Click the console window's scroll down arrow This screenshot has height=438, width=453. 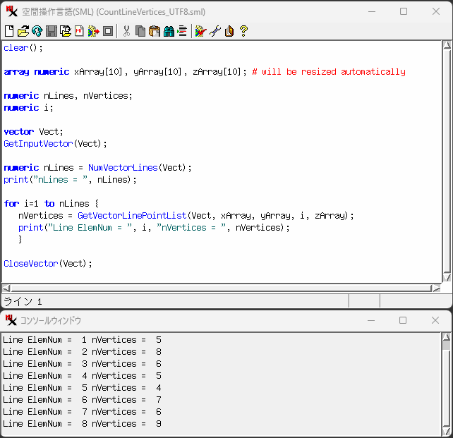(446, 431)
